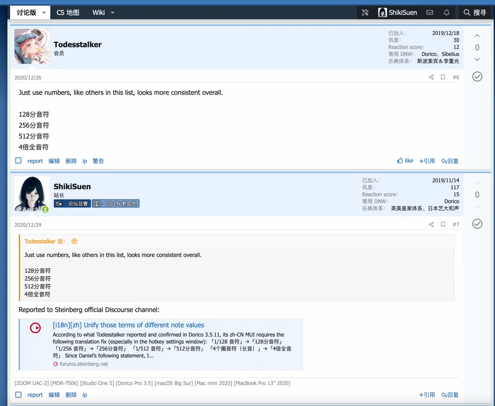The image size is (495, 406).
Task: Tick the checkbox on Todesstalker's post
Action: pyautogui.click(x=18, y=161)
